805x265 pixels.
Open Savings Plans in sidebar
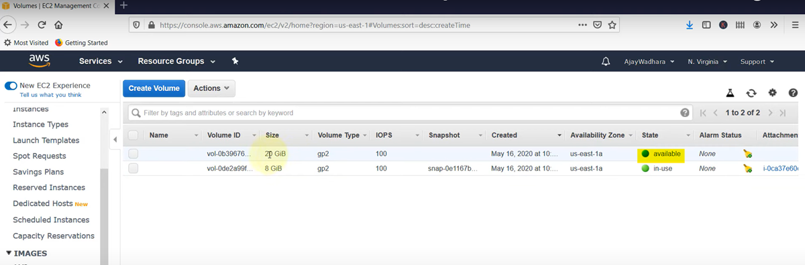coord(38,172)
